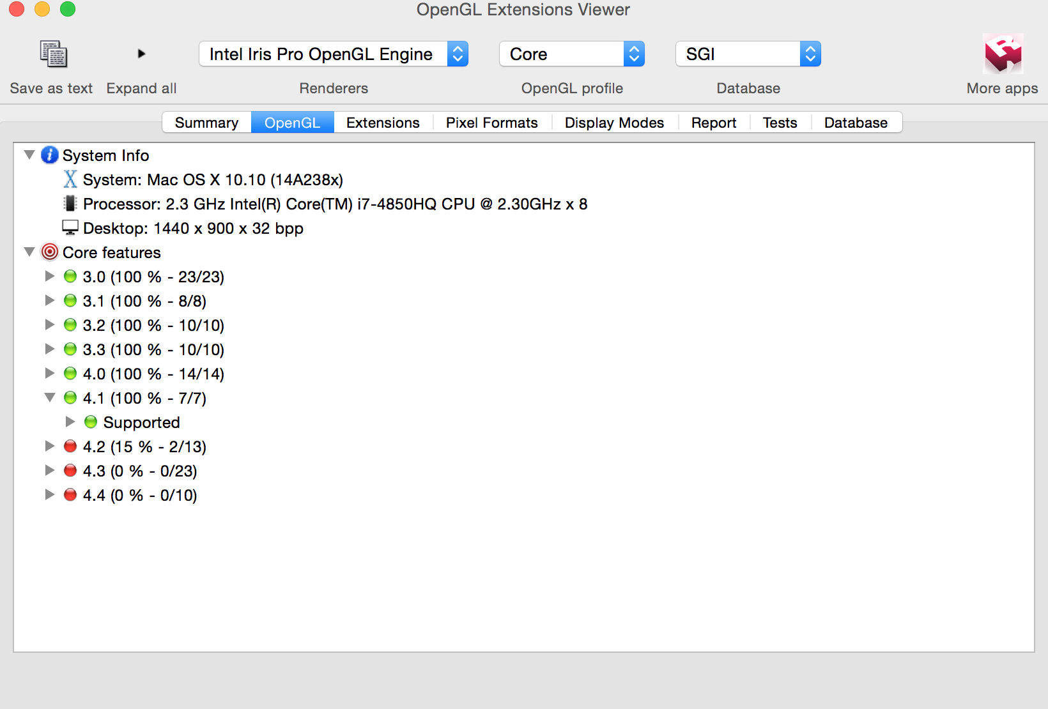Click the green status dot for 3.0
Image resolution: width=1048 pixels, height=709 pixels.
click(70, 277)
